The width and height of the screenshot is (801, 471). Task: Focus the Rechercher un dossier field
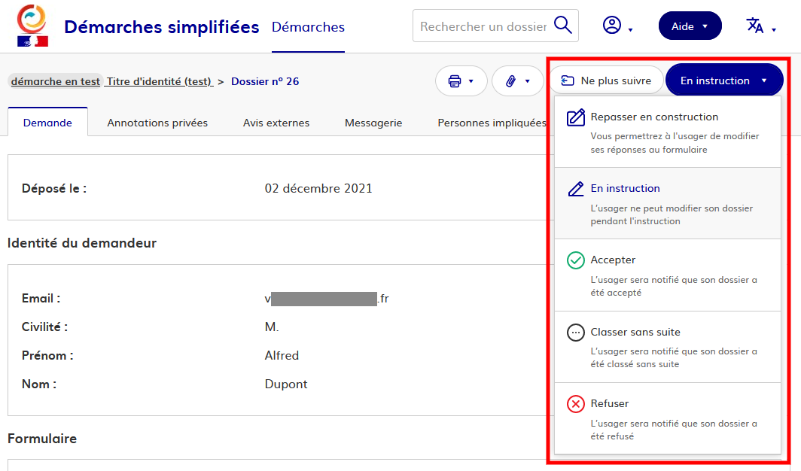tap(483, 26)
